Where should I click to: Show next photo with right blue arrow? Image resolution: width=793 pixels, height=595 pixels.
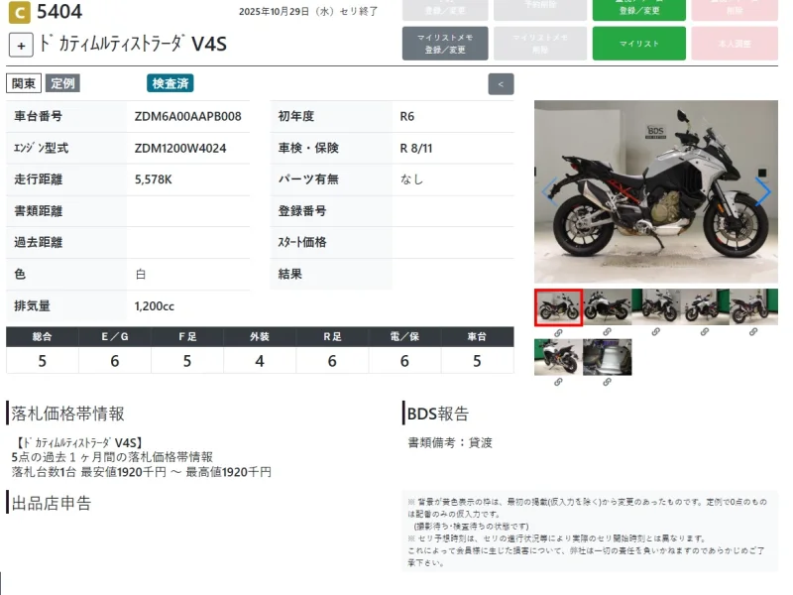[762, 191]
